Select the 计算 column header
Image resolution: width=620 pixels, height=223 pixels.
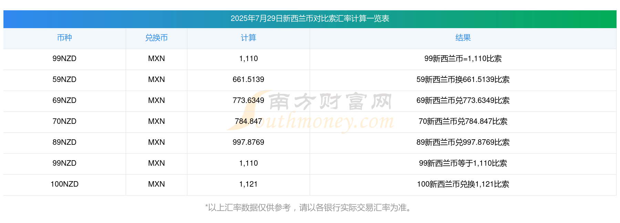248,38
